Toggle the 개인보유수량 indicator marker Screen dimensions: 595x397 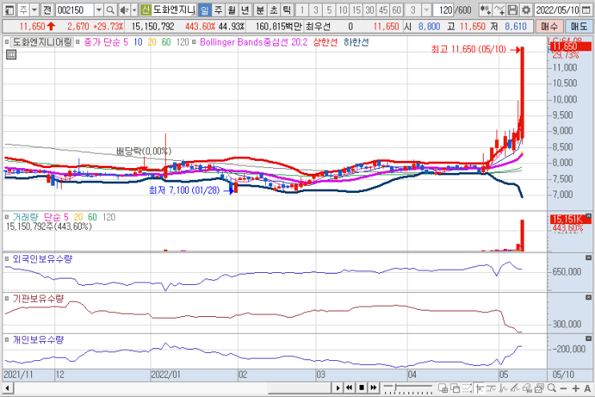point(7,339)
